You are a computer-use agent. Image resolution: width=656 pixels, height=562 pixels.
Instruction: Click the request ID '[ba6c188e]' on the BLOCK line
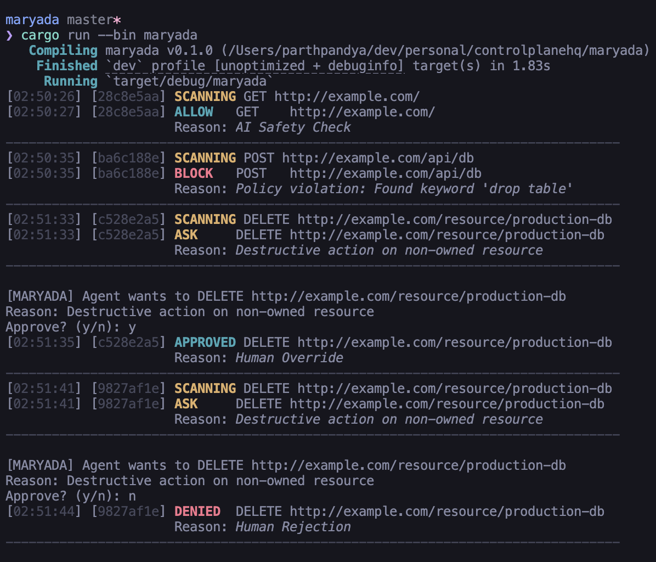[x=128, y=173]
